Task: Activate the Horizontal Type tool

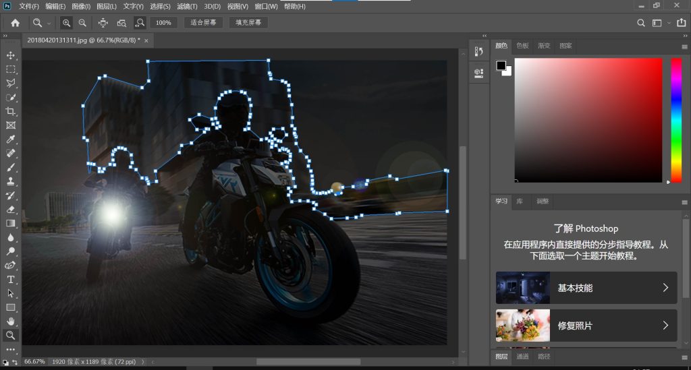Action: (10, 280)
